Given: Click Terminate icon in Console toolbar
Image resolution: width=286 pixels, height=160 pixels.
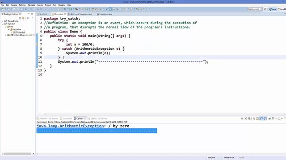Looking at the screenshot, I should 242,119.
